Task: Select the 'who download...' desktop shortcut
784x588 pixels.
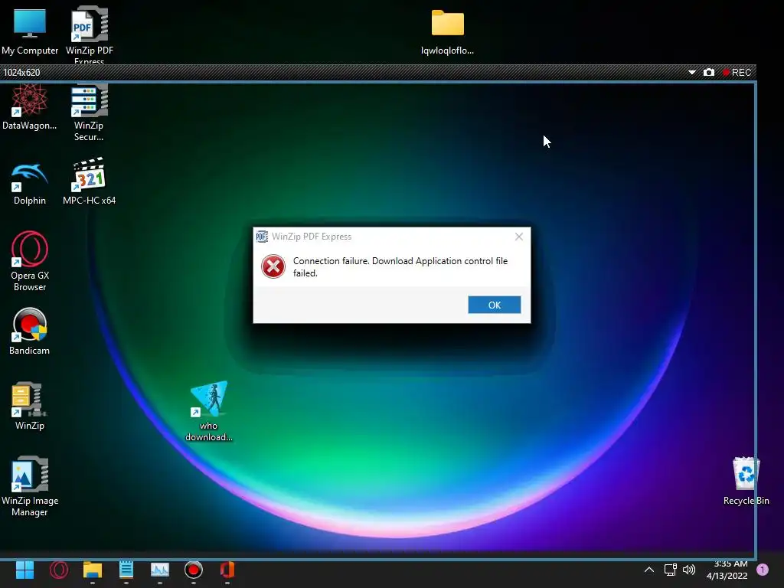Action: point(209,411)
